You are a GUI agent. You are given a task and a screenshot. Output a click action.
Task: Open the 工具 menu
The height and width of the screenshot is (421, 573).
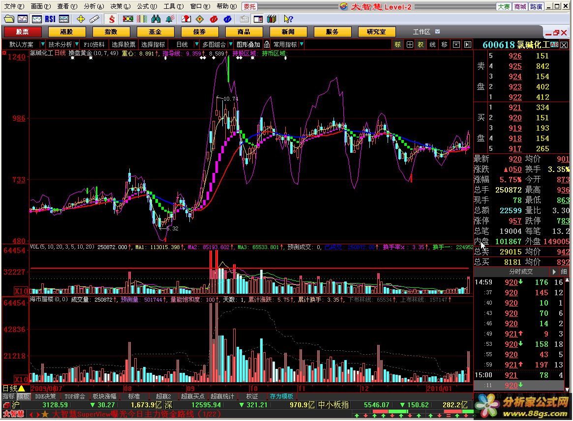[x=174, y=6]
